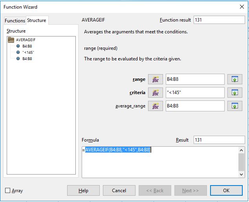Select the AVERAGEIF folder icon in structure

[11, 40]
